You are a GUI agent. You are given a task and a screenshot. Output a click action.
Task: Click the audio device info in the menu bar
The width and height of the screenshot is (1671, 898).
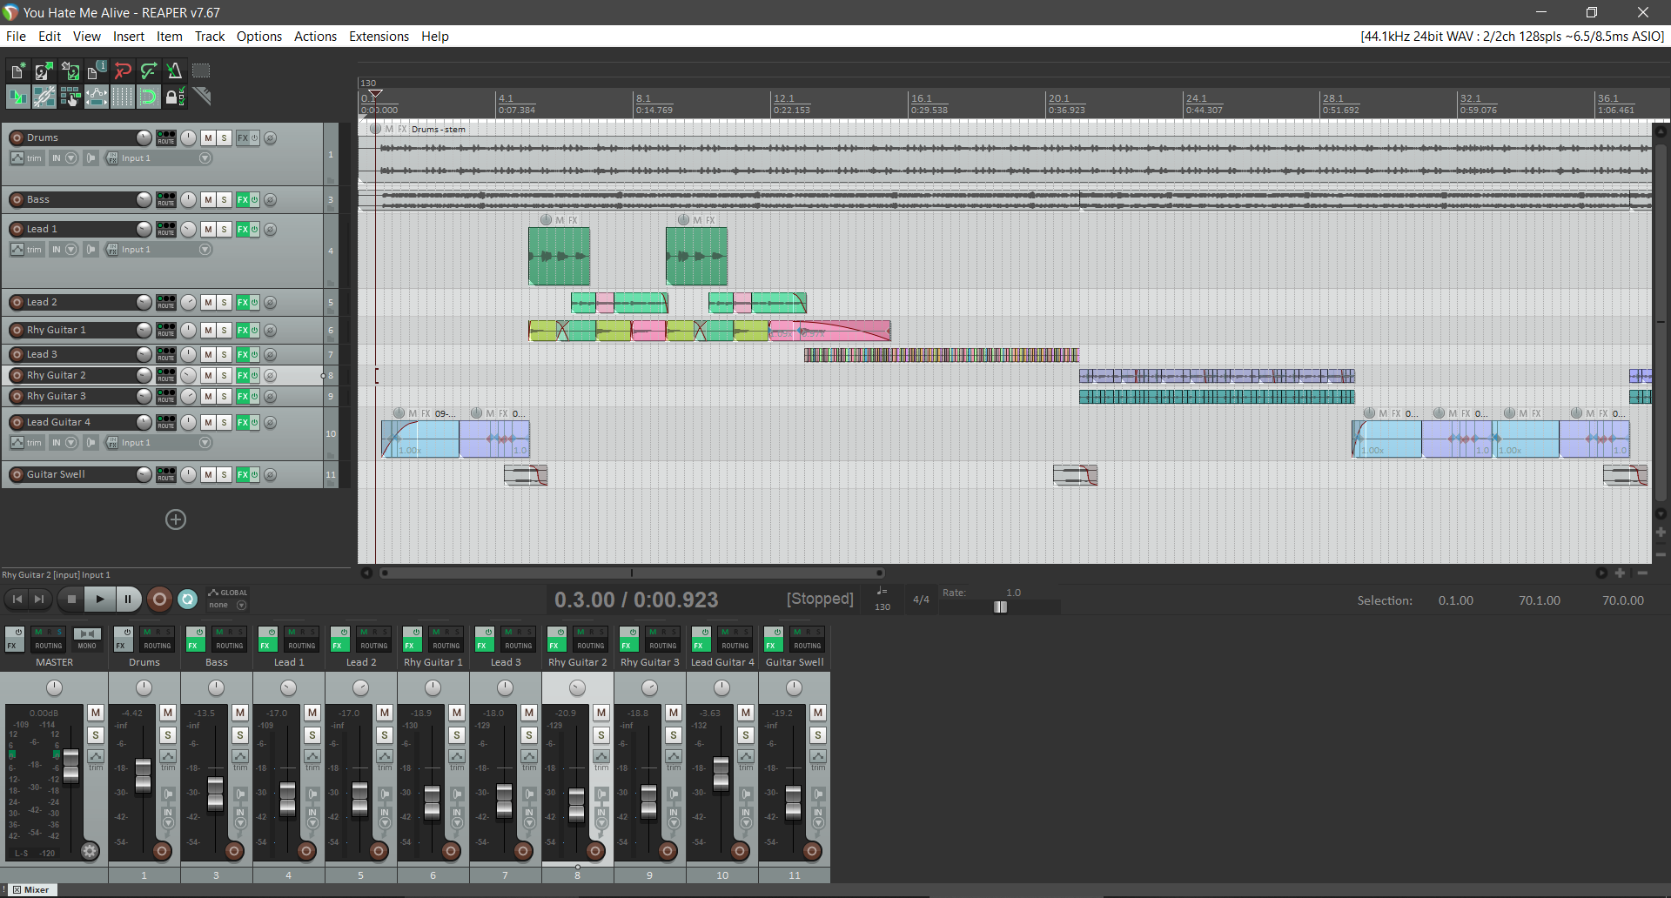pos(1512,37)
